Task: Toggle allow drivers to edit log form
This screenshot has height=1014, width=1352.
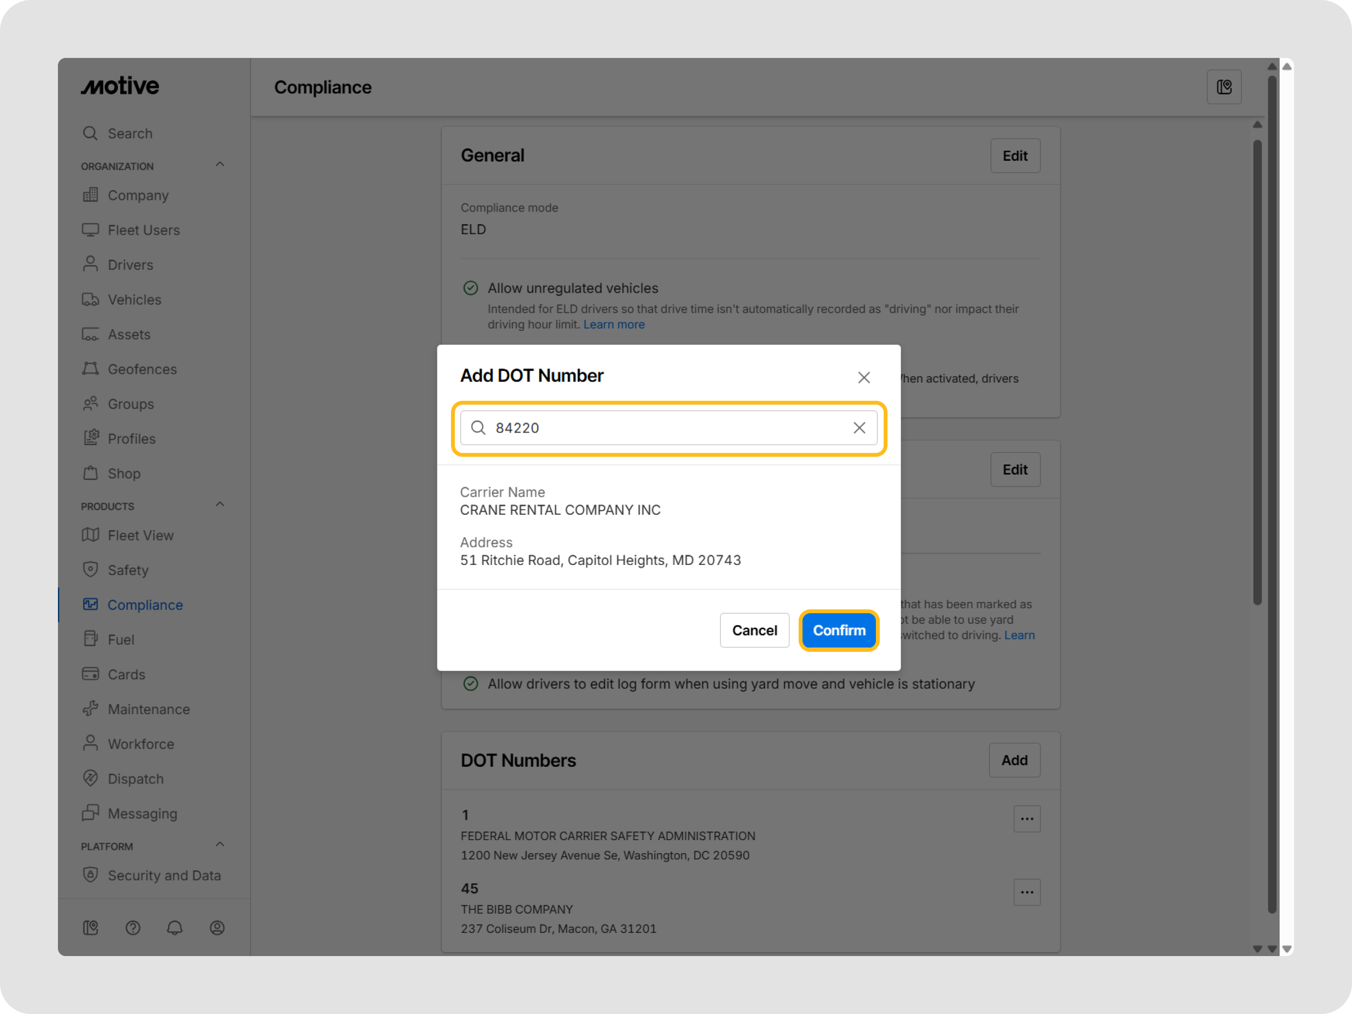Action: (x=471, y=683)
